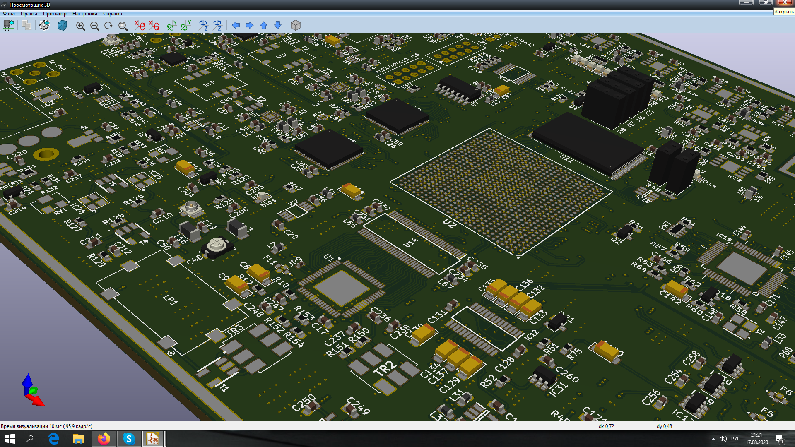The height and width of the screenshot is (447, 795).
Task: Copy 3D image to clipboard
Action: click(x=26, y=26)
